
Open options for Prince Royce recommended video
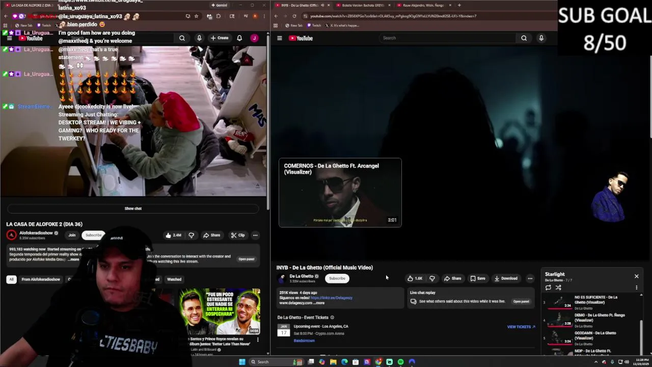click(x=257, y=340)
